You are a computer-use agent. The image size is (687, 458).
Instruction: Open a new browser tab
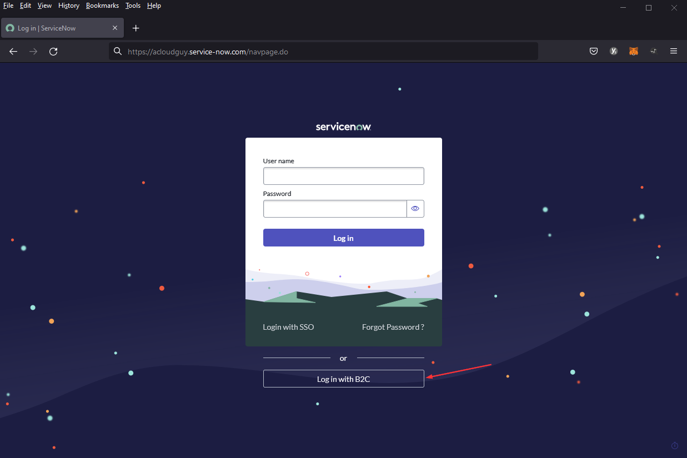[136, 28]
